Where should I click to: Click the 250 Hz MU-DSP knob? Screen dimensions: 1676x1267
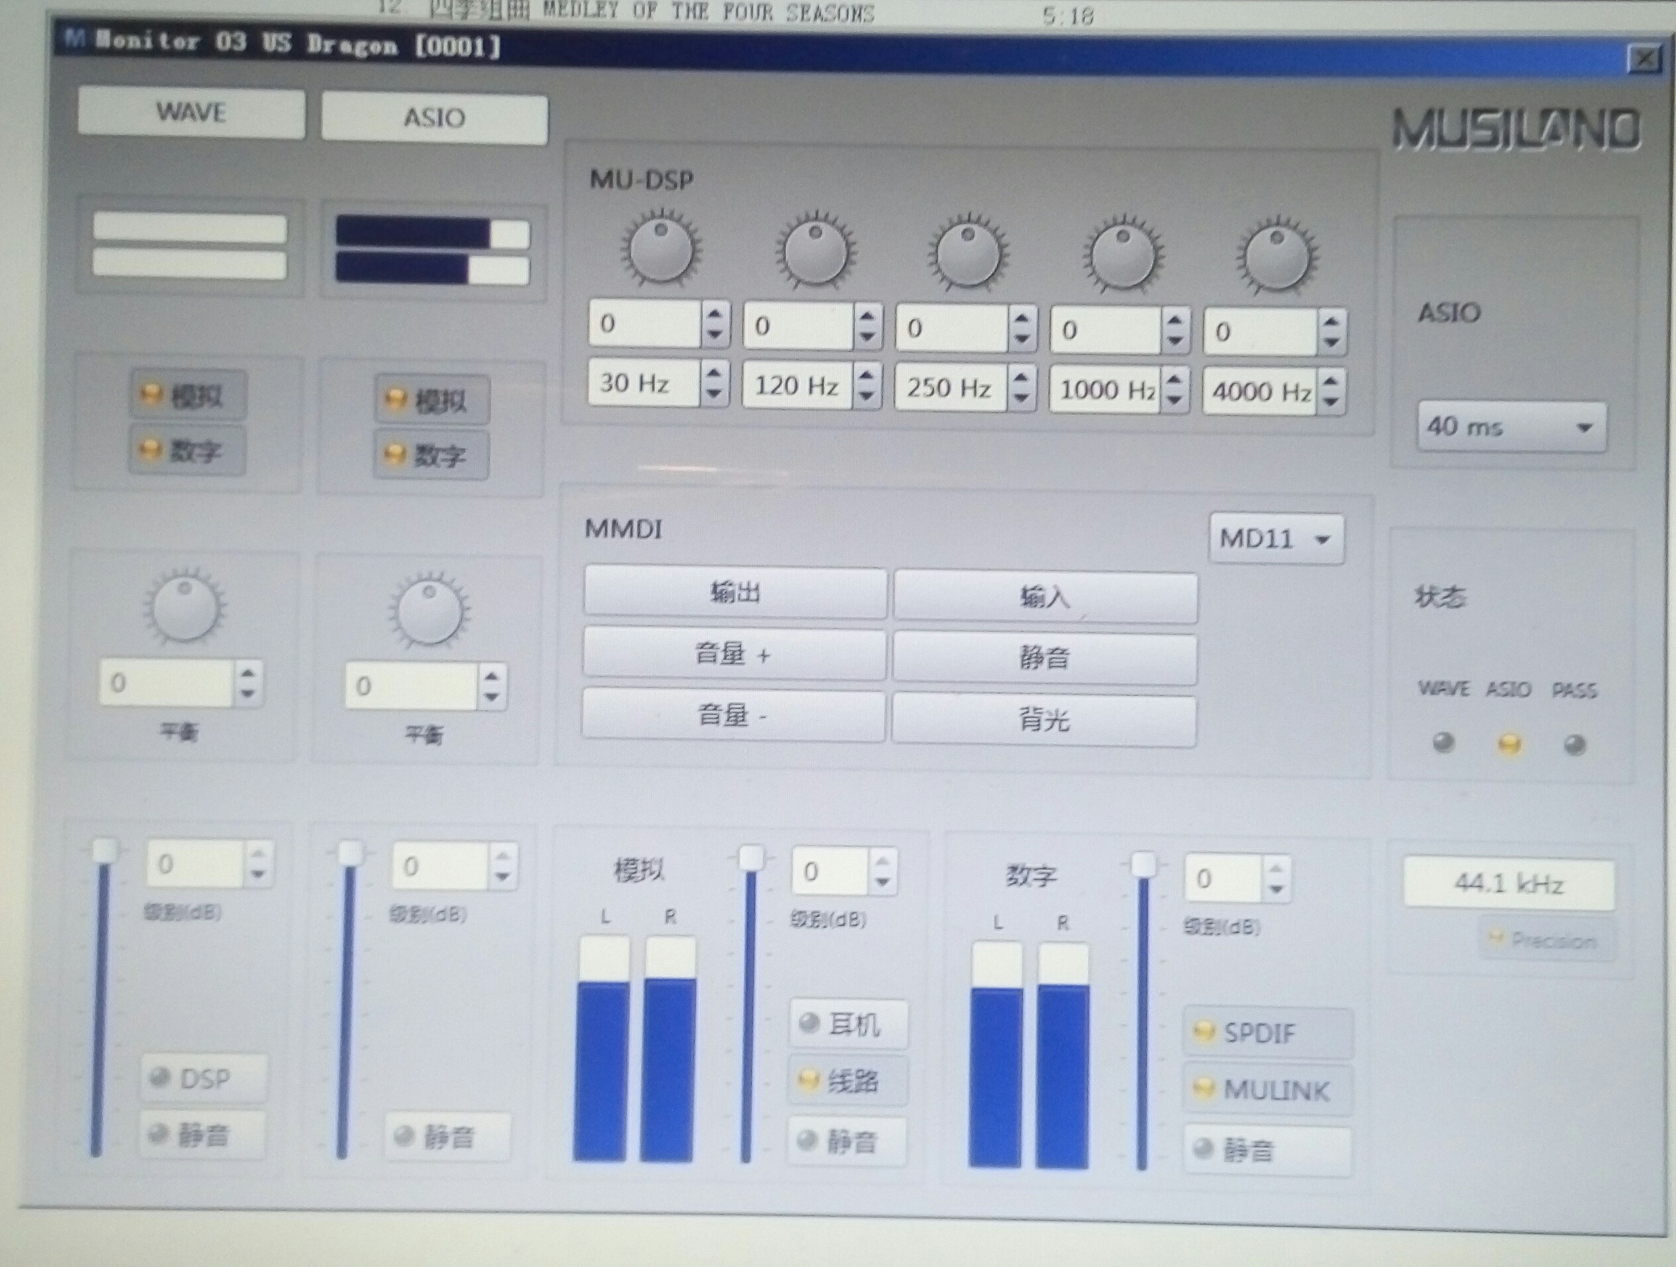(x=969, y=255)
